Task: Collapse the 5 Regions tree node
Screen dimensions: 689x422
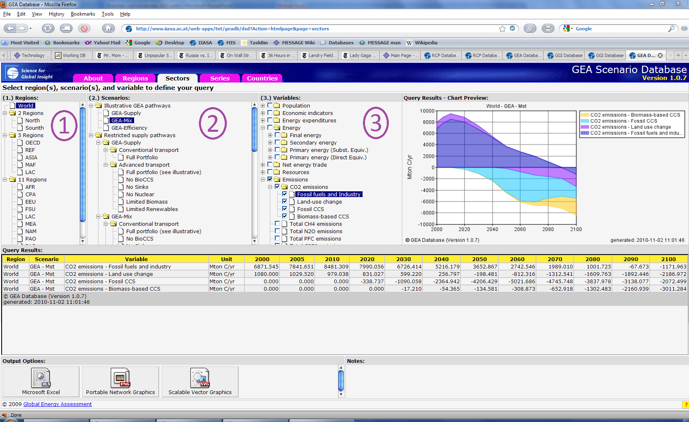Action: pyautogui.click(x=5, y=135)
